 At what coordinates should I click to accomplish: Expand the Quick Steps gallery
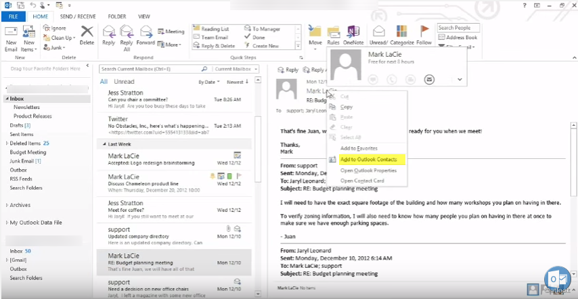point(298,46)
